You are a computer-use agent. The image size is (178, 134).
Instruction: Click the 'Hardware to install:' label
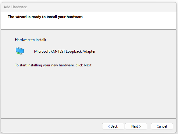point(30,40)
